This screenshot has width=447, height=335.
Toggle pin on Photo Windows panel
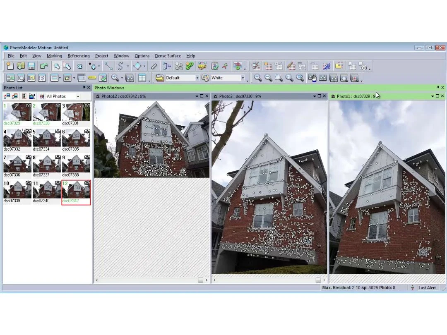click(438, 88)
